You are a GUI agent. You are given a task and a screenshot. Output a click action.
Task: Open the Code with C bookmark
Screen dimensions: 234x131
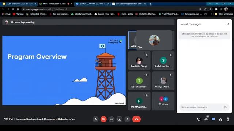click(37, 14)
